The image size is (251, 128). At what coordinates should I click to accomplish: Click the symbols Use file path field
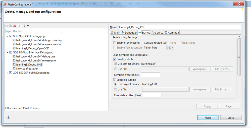tap(165, 69)
